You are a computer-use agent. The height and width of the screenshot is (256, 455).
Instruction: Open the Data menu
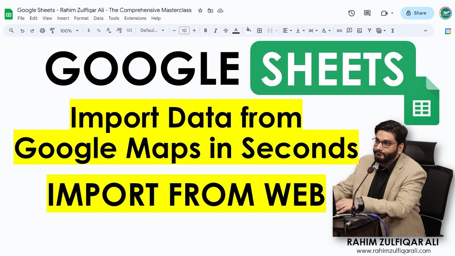point(98,18)
